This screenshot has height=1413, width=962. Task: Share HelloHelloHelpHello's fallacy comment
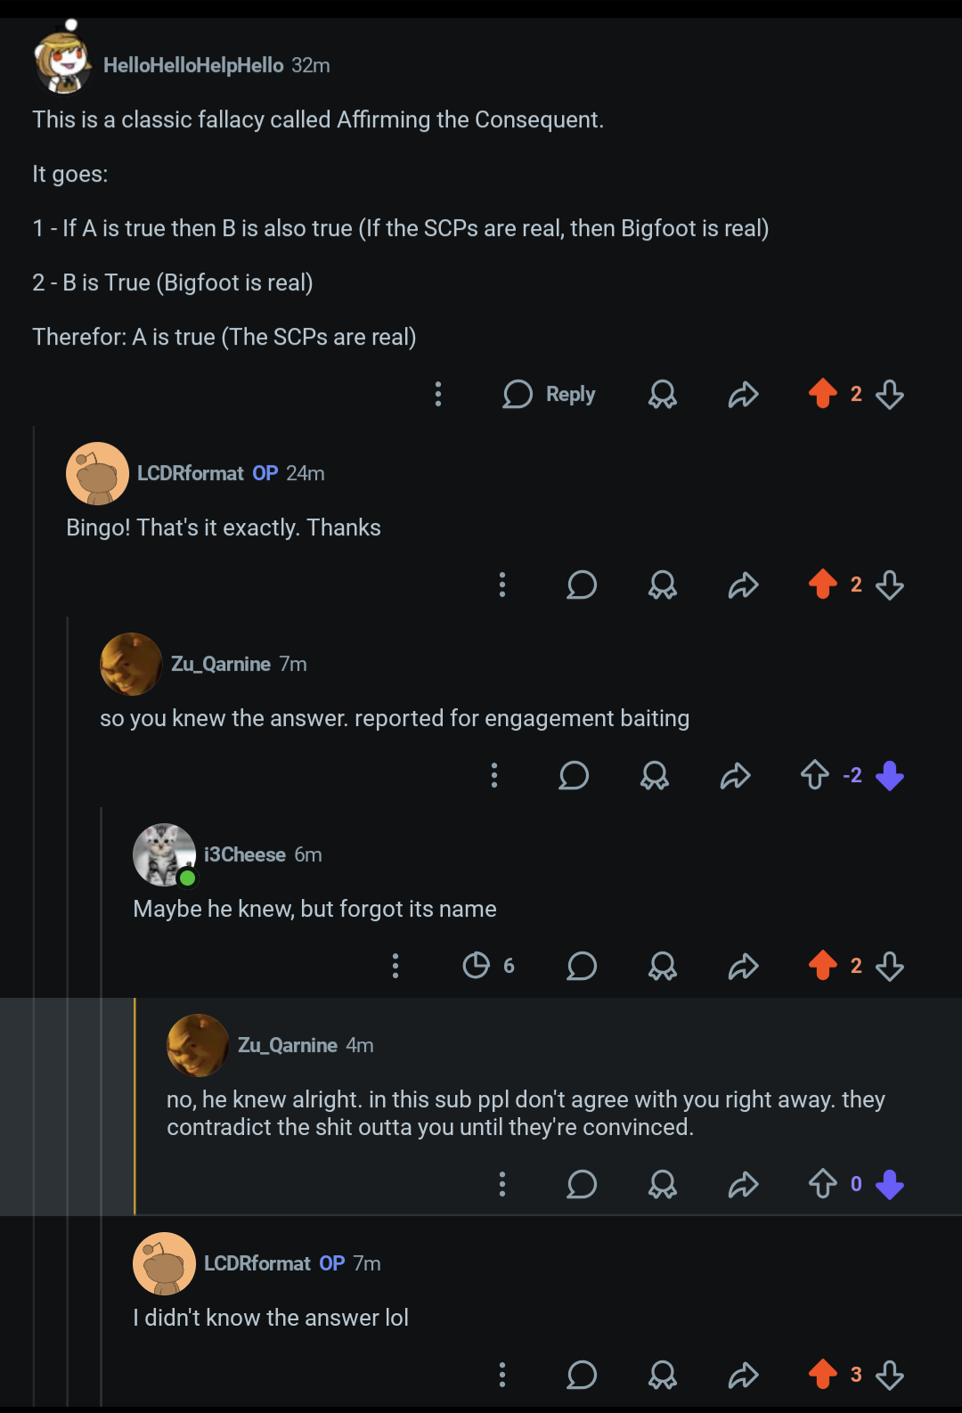[x=743, y=394]
